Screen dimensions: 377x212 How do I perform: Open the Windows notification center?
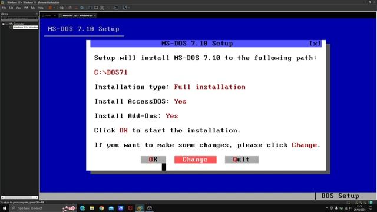click(371, 208)
